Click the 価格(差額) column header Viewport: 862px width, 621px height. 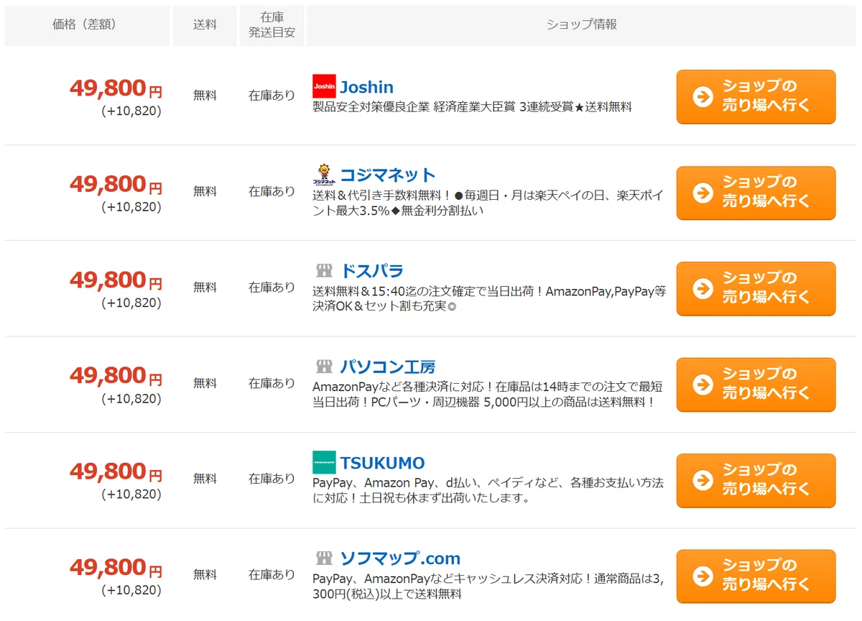coord(87,26)
